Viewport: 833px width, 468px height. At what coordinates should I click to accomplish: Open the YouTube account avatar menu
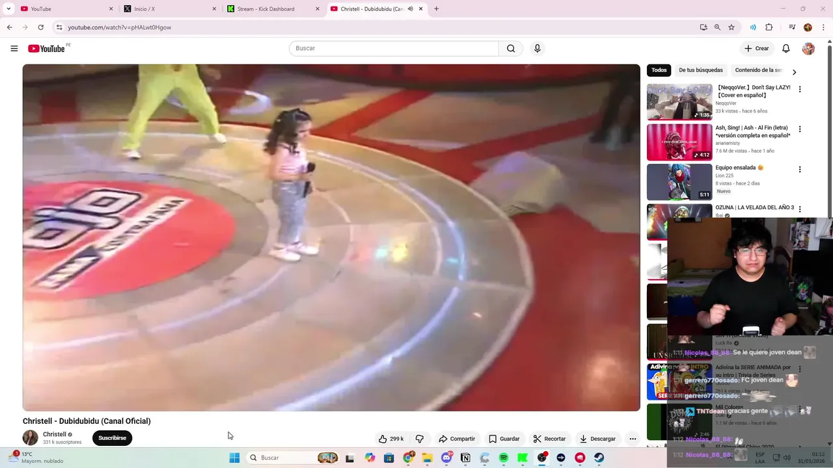[x=808, y=48]
